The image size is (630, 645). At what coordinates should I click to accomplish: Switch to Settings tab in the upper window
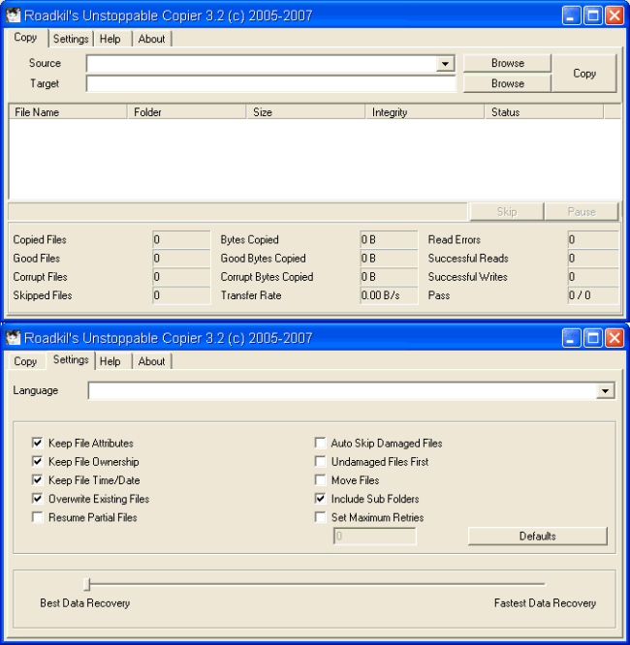click(x=71, y=39)
